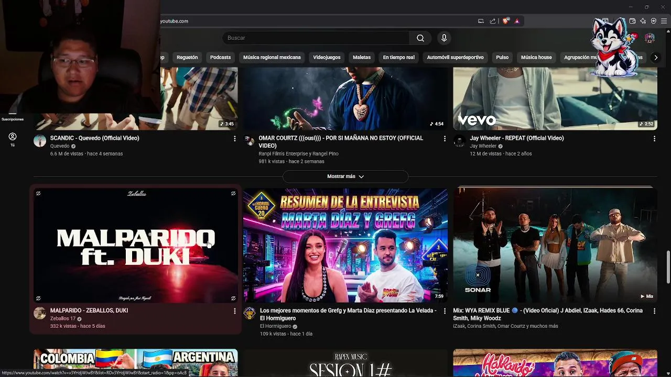Select the Pulso chip
671x377 pixels.
[x=502, y=58]
